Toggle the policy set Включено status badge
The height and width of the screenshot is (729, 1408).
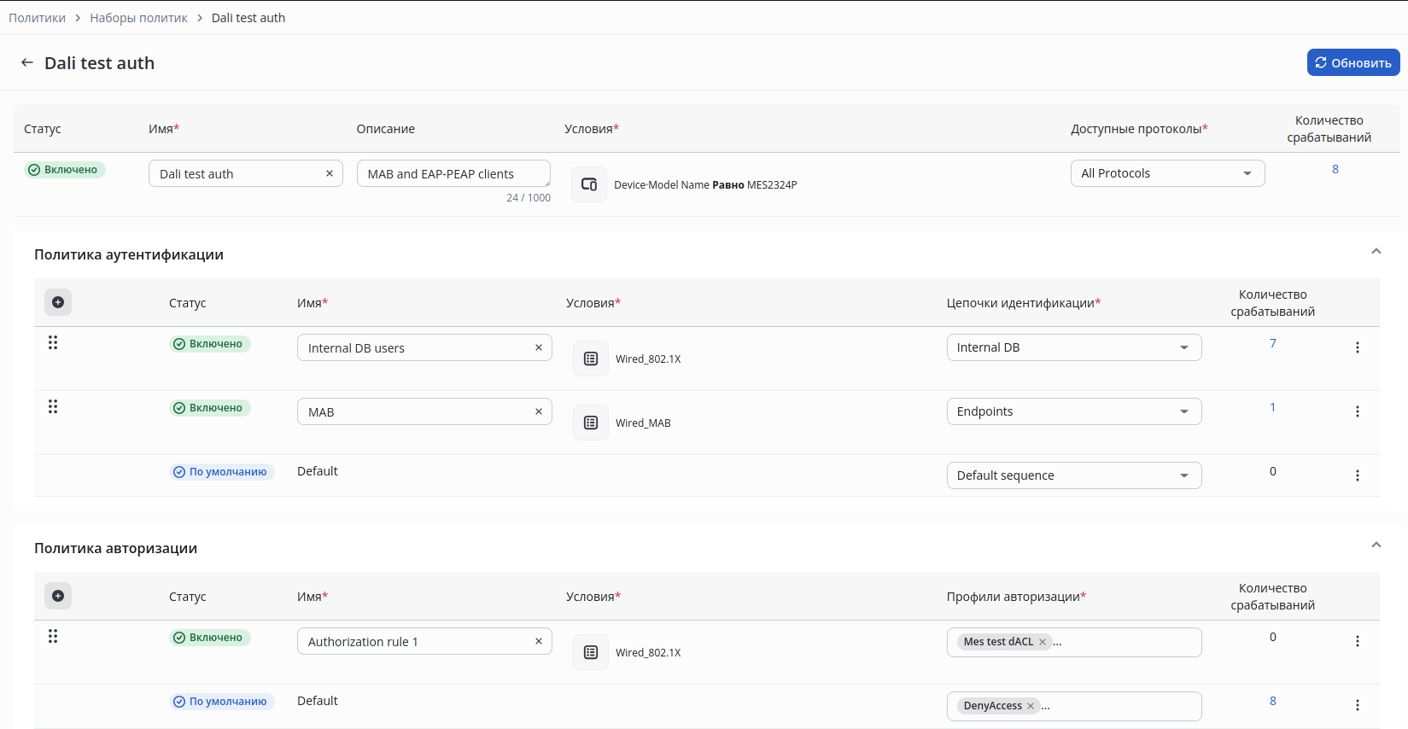[x=64, y=170]
